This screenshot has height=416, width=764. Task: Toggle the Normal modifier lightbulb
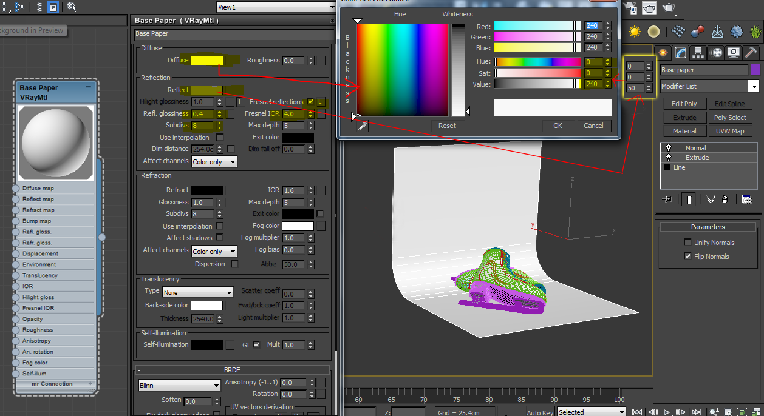(x=669, y=147)
